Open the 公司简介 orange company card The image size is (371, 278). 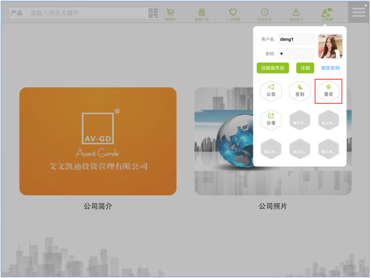(x=98, y=141)
